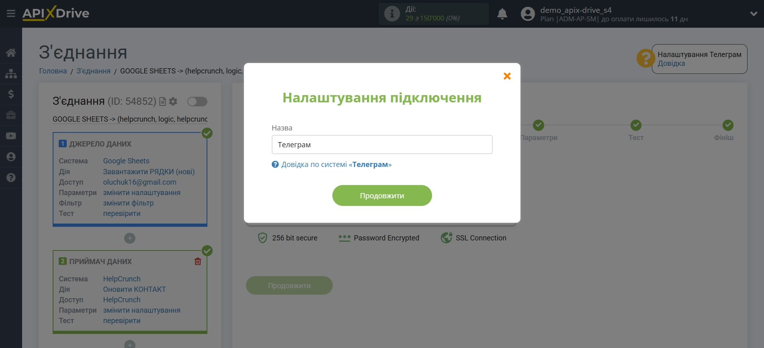Click source перевірити test link
764x348 pixels.
122,214
